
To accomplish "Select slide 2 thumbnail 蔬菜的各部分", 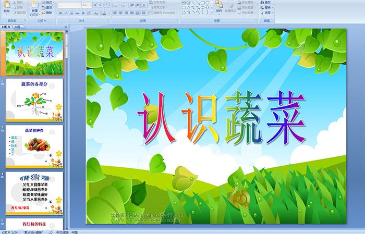I will pos(34,100).
